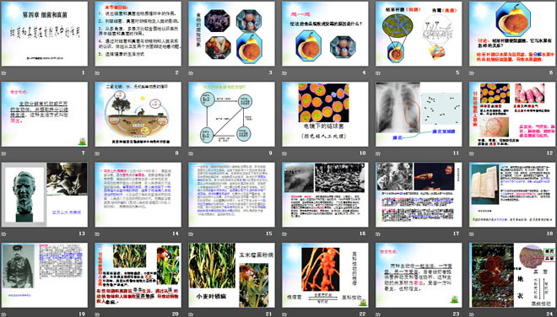557x317 pixels.
Task: Select slide 19 with uniformed officer portrait
Action: coord(45,275)
